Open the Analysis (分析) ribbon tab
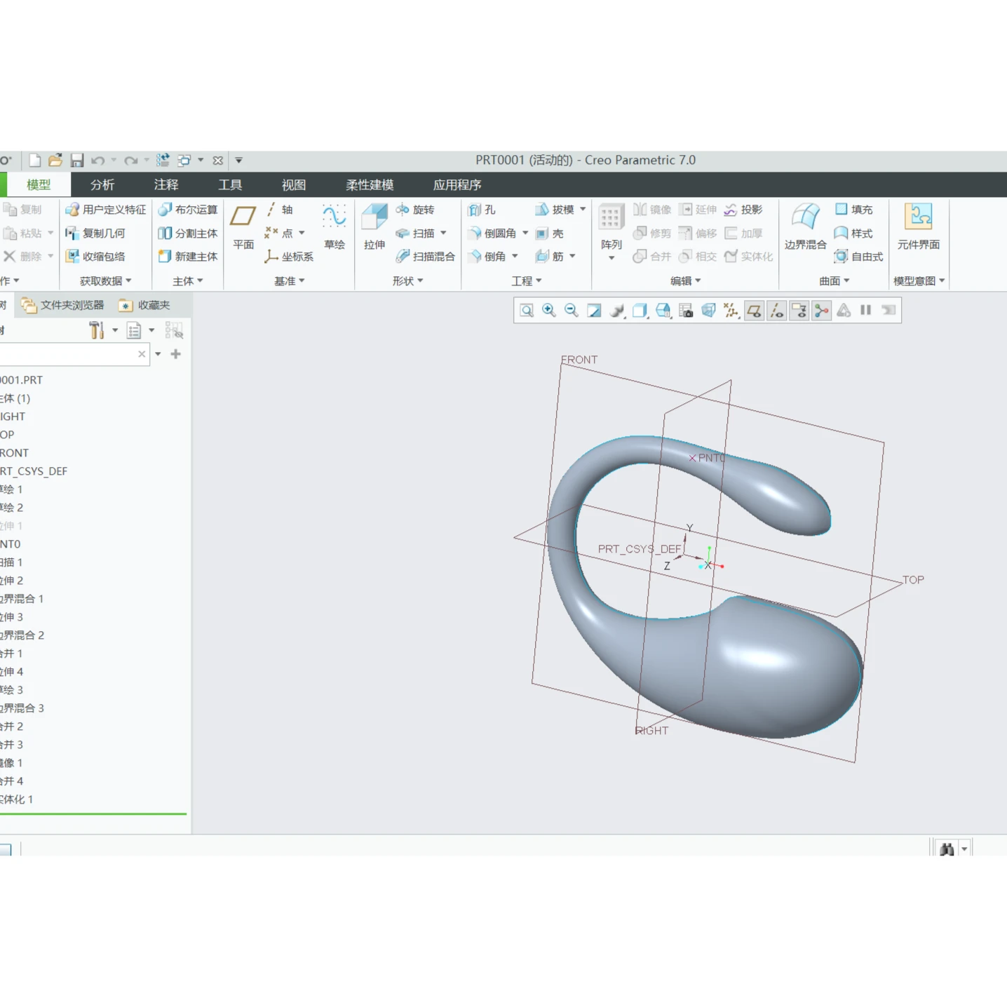The height and width of the screenshot is (1007, 1007). [102, 185]
